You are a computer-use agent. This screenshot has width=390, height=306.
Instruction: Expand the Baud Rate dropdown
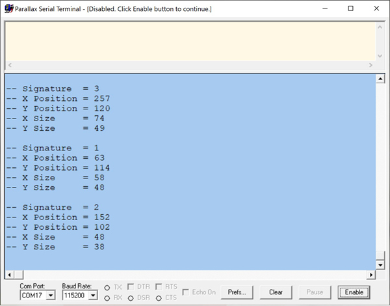pos(93,296)
